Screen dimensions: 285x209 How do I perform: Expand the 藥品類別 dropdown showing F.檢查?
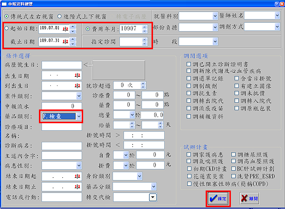click(x=79, y=116)
